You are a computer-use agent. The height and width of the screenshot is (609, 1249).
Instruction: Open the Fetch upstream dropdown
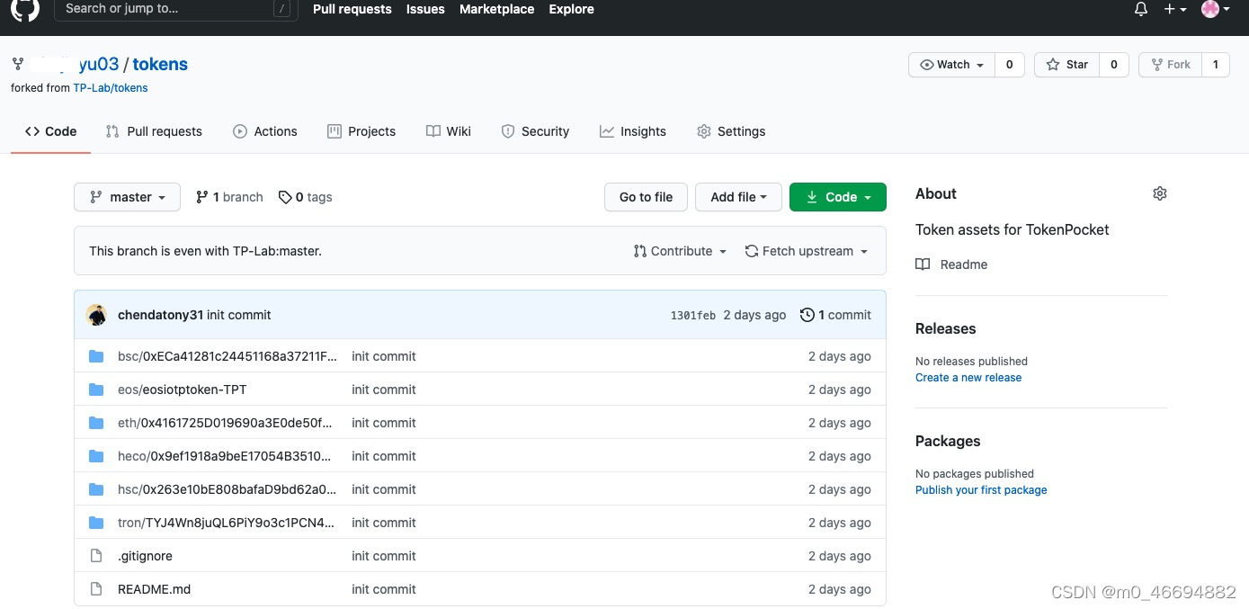click(807, 251)
